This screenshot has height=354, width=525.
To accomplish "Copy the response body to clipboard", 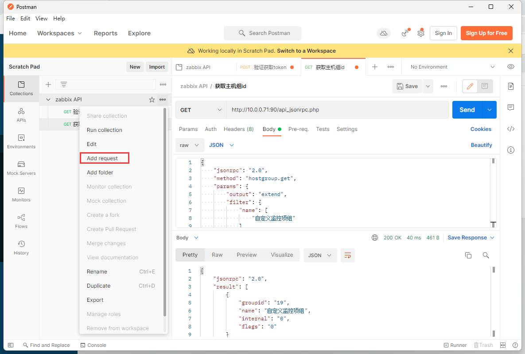I will (x=468, y=255).
